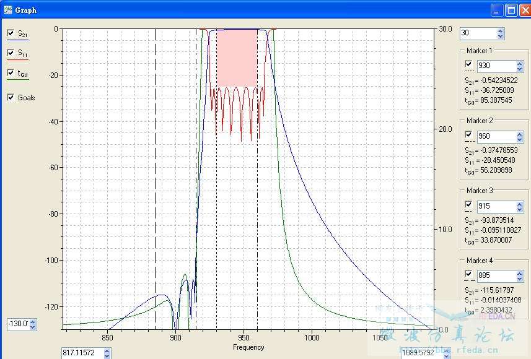Viewport: 531px width, 359px height.
Task: Decrease the Marker 2 frequency with down arrow
Action: [520, 139]
